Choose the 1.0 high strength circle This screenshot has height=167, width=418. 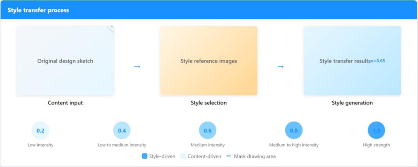[377, 131]
